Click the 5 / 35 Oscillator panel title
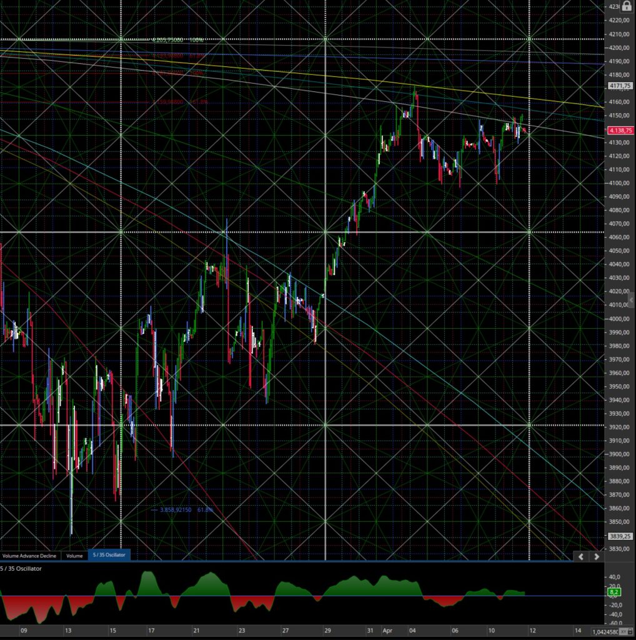 21,568
